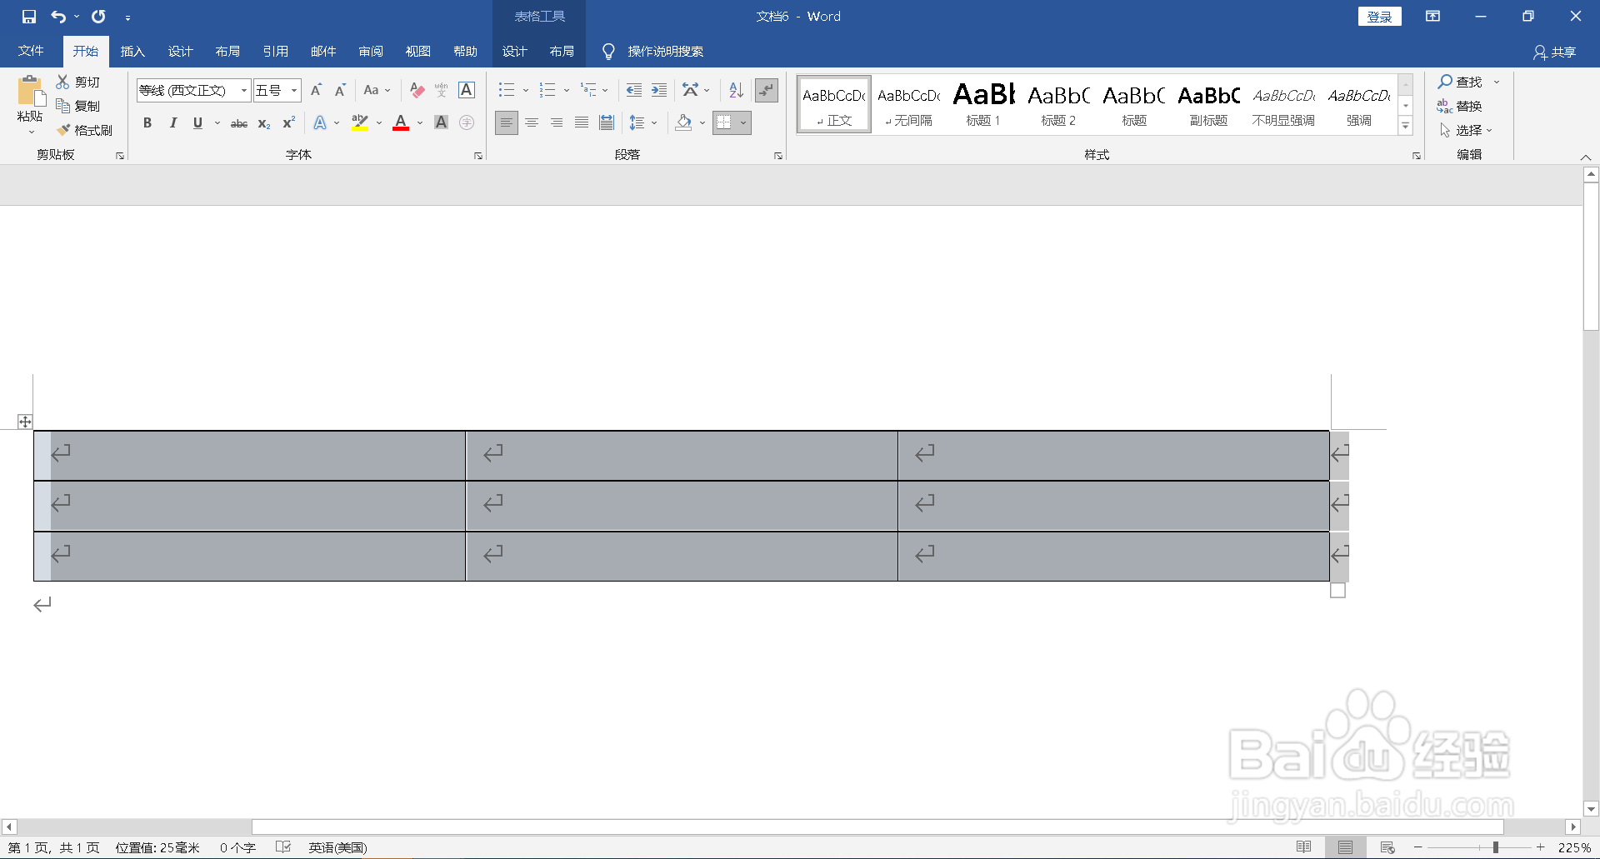Screen dimensions: 1600x859
Task: Click the proofing check icon in status bar
Action: [x=283, y=847]
